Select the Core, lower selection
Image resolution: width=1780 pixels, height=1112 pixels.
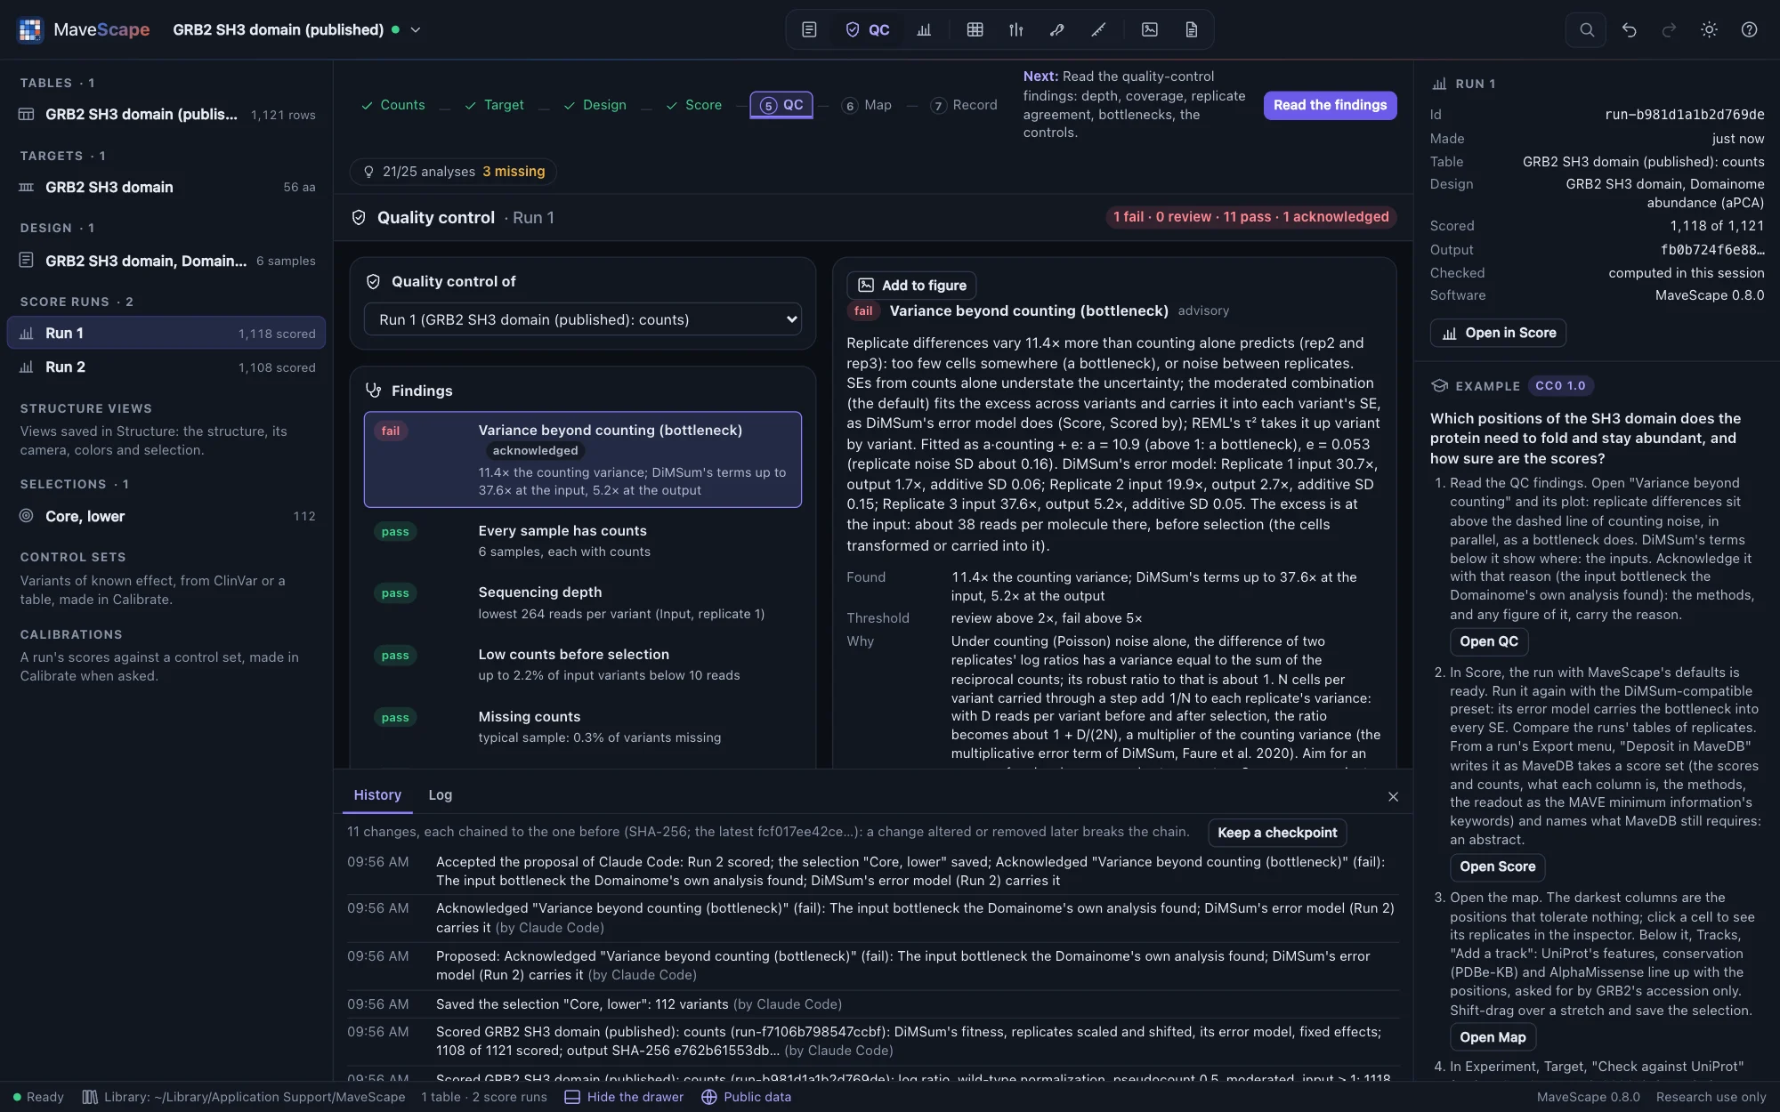[x=166, y=516]
